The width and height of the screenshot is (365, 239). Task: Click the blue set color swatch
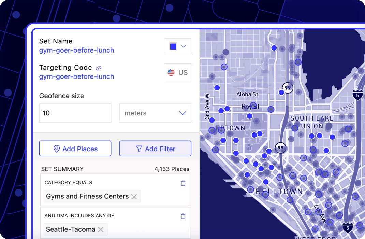tap(173, 46)
